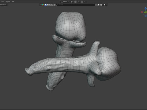Select the second display mode icon
Viewport: 147px width, 110px height.
pos(48,5)
